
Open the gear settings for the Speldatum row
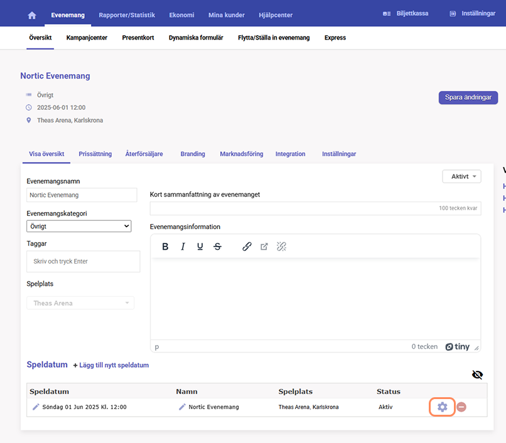pyautogui.click(x=442, y=407)
